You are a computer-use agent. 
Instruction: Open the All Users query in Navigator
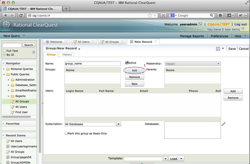pos(21,107)
